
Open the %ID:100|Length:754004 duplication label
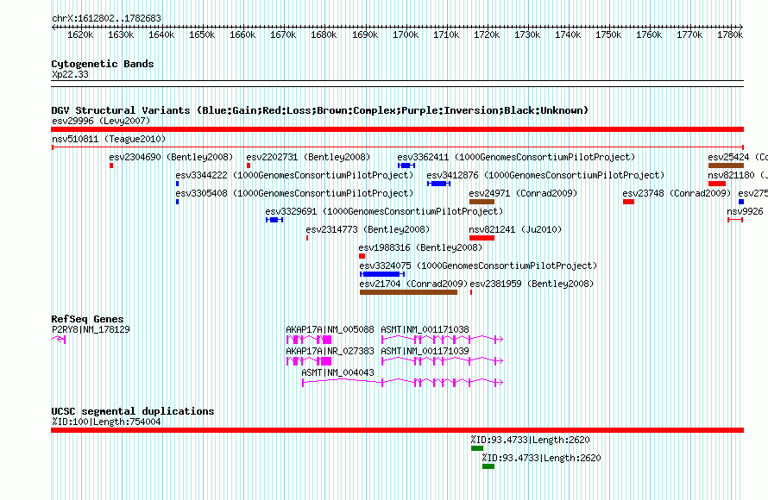tap(106, 422)
